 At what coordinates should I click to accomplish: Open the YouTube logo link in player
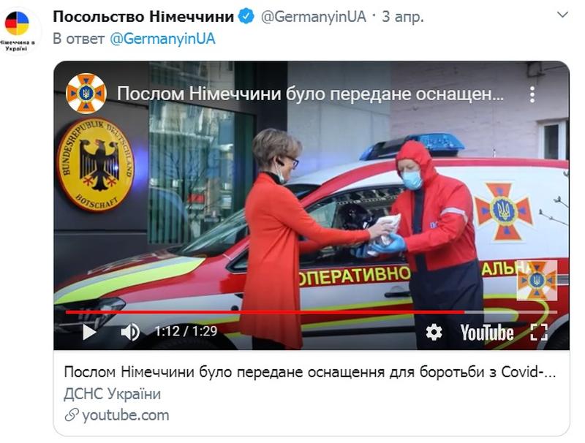click(x=486, y=332)
